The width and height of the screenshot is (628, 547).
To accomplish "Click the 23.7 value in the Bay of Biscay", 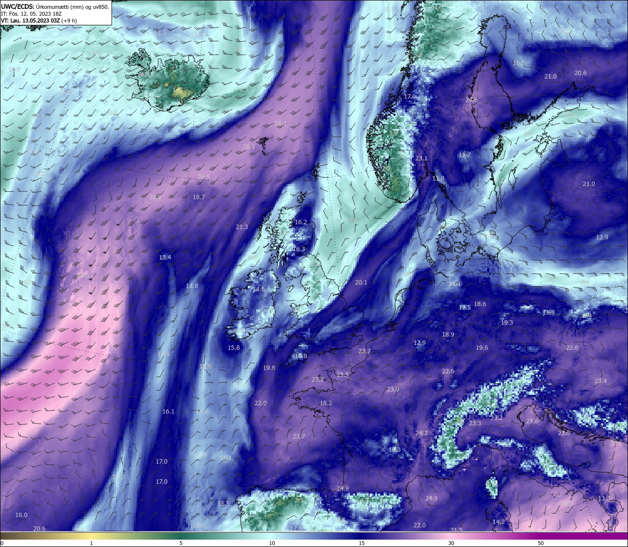I will point(299,437).
